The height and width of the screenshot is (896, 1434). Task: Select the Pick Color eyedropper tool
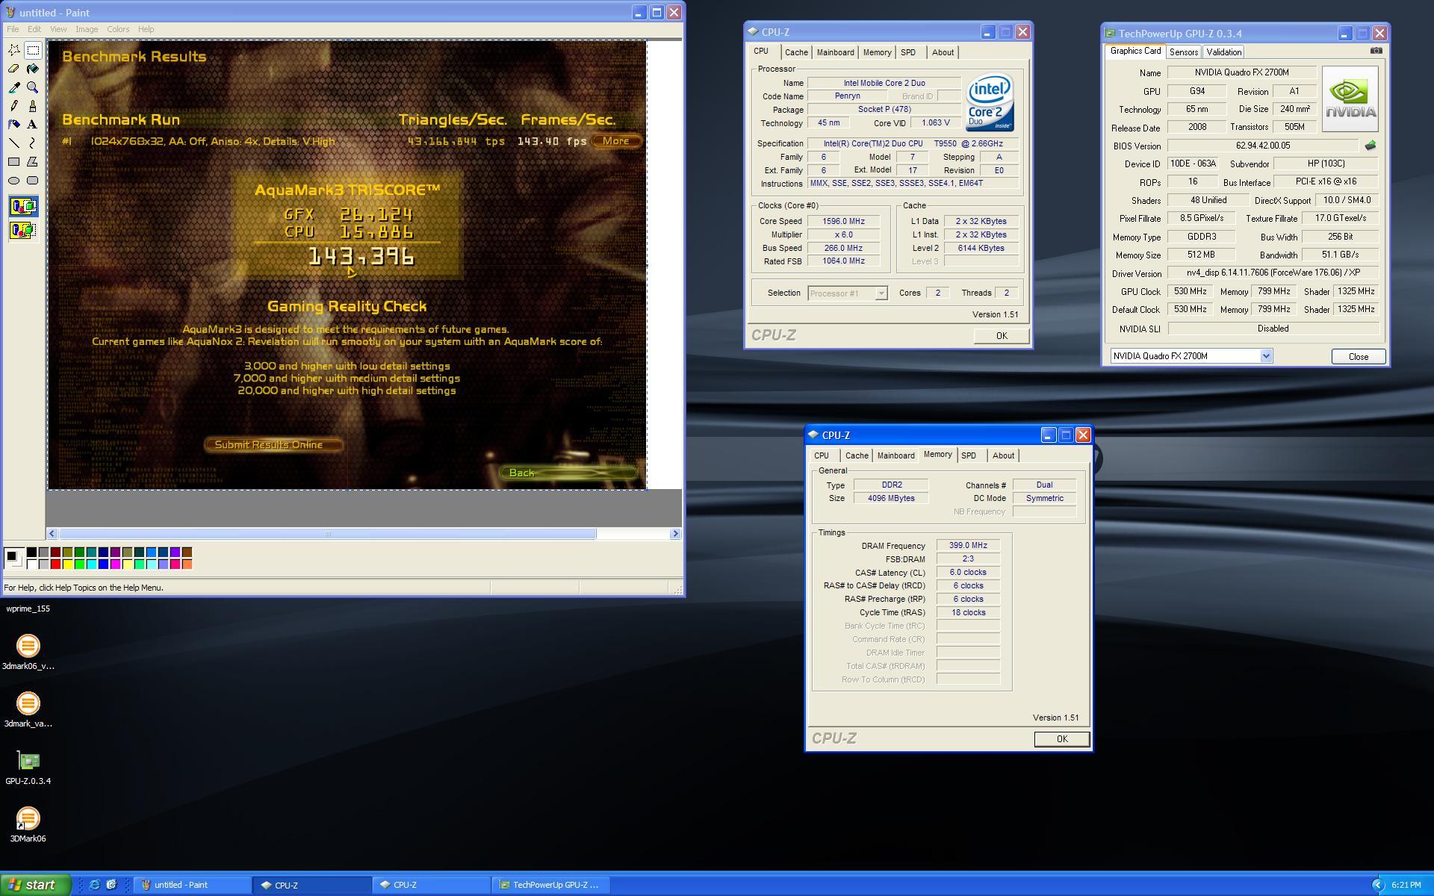(x=14, y=87)
